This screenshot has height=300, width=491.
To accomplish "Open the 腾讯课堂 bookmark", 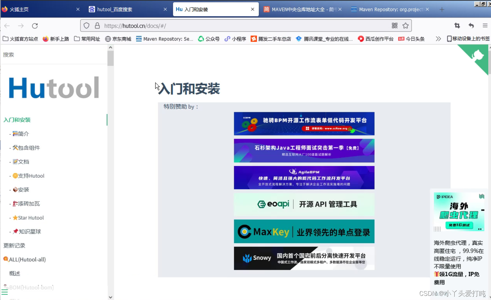I will point(324,39).
